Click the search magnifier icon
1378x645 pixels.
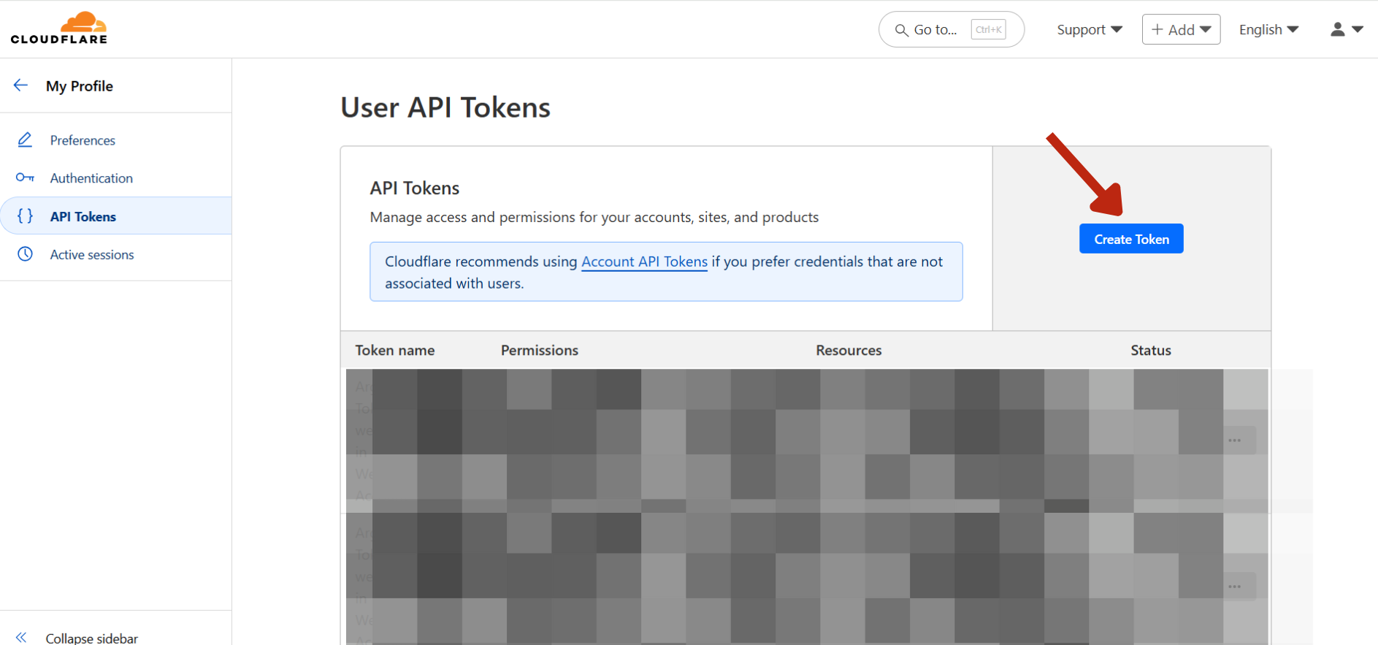coord(902,30)
